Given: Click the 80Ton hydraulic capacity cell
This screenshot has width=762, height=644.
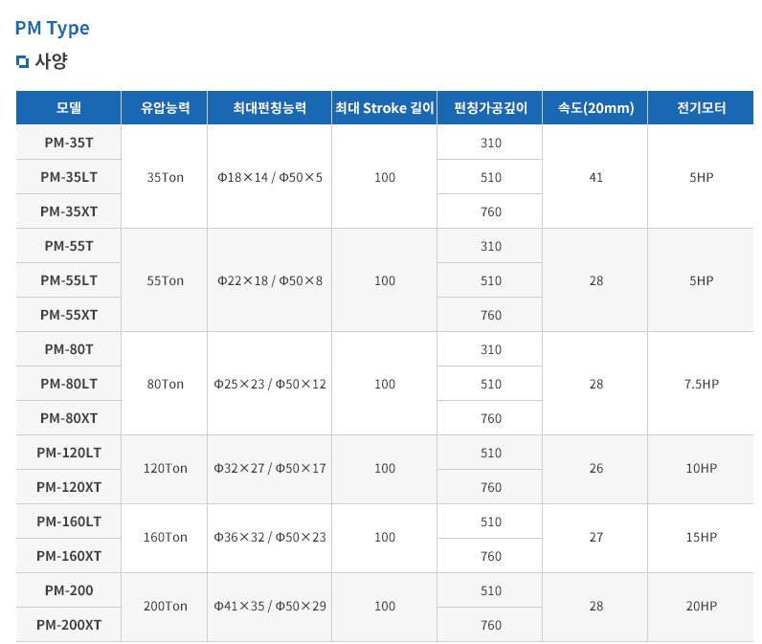Looking at the screenshot, I should click(x=164, y=384).
